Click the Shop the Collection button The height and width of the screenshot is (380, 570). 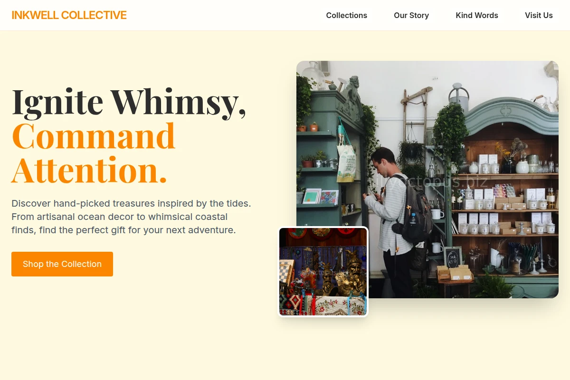point(62,264)
